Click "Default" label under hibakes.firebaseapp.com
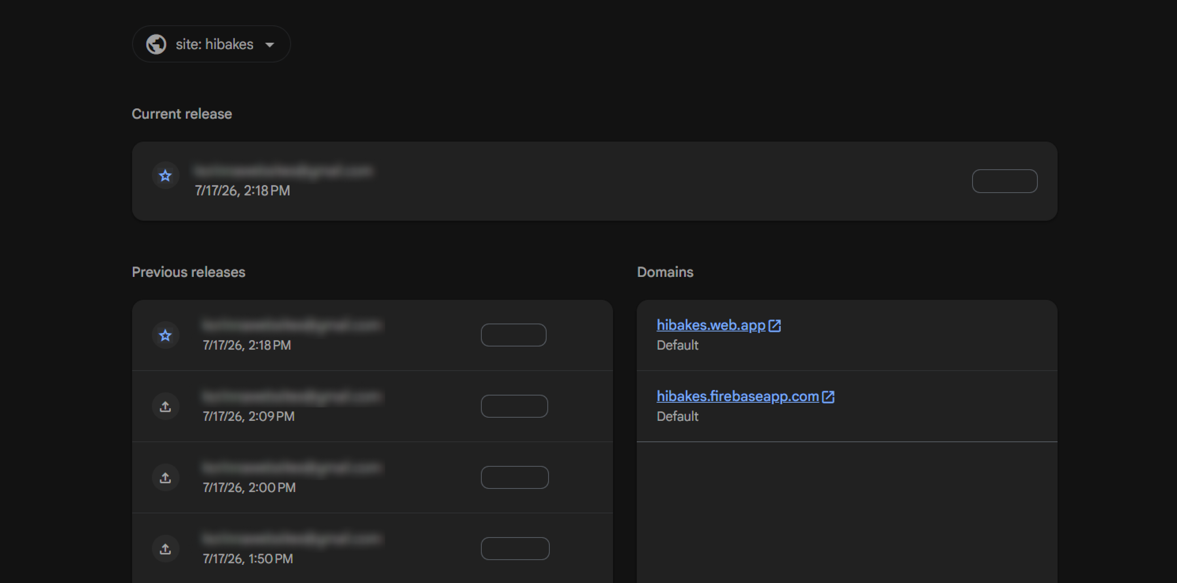Screen dimensions: 1177x583 (677, 416)
